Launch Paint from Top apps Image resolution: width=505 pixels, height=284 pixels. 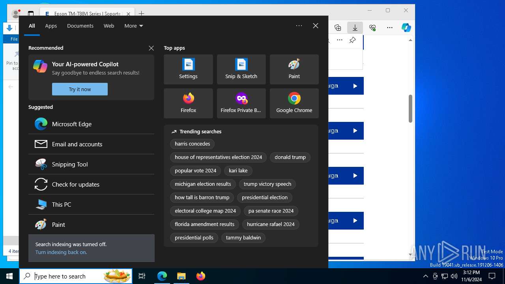[294, 69]
